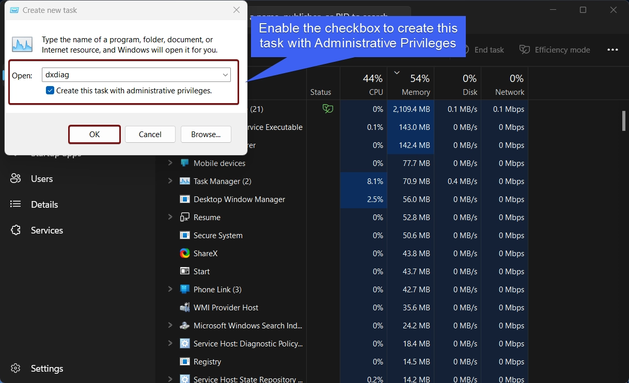The image size is (629, 383).
Task: Open the Open field dropdown arrow
Action: coord(225,75)
